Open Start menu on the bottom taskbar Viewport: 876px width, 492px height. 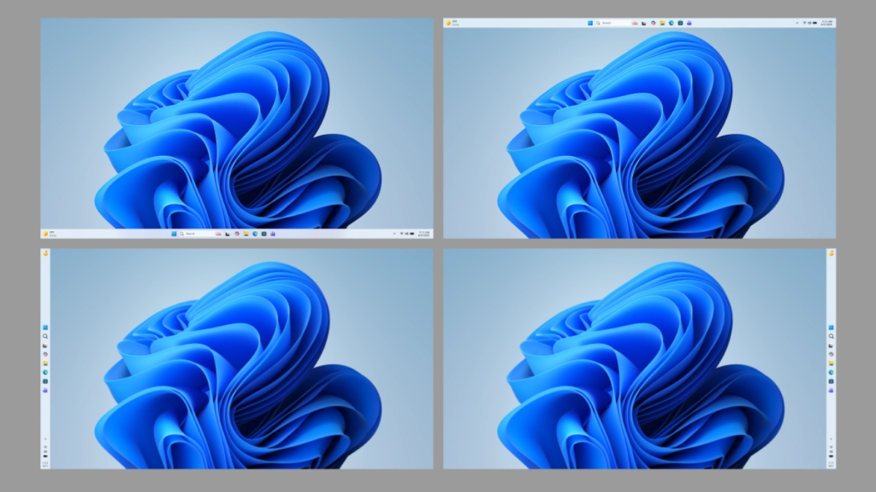click(x=174, y=234)
